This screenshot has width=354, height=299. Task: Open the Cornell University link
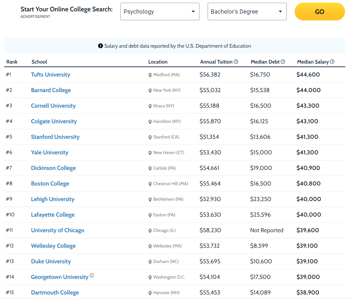[x=53, y=106]
